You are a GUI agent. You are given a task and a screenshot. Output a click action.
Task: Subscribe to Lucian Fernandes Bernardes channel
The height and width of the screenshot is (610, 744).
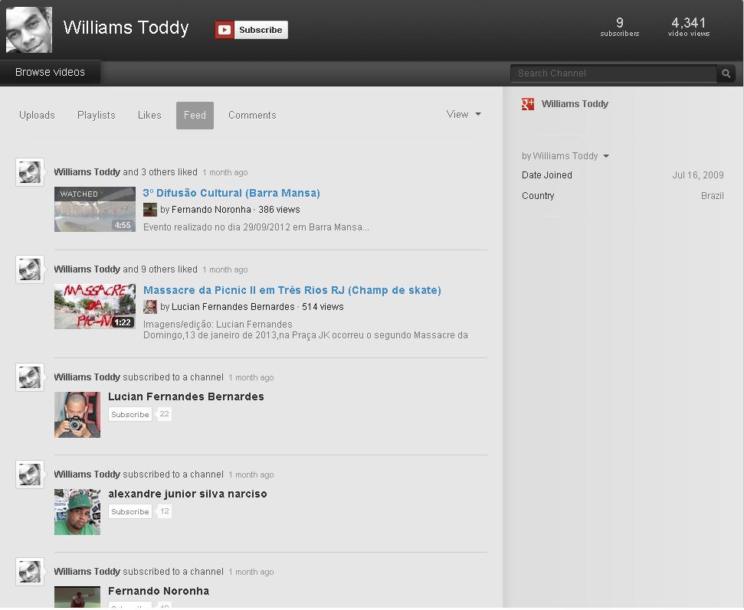click(x=129, y=414)
